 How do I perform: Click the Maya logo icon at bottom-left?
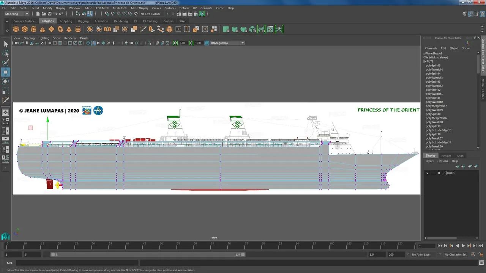pyautogui.click(x=5, y=237)
